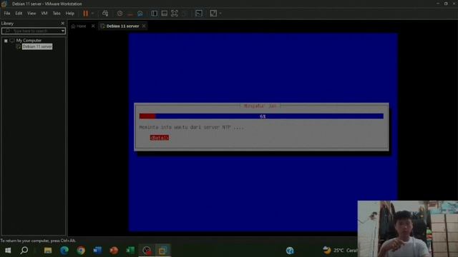Select Debian 11 server in library tree
The width and height of the screenshot is (458, 257).
[37, 46]
